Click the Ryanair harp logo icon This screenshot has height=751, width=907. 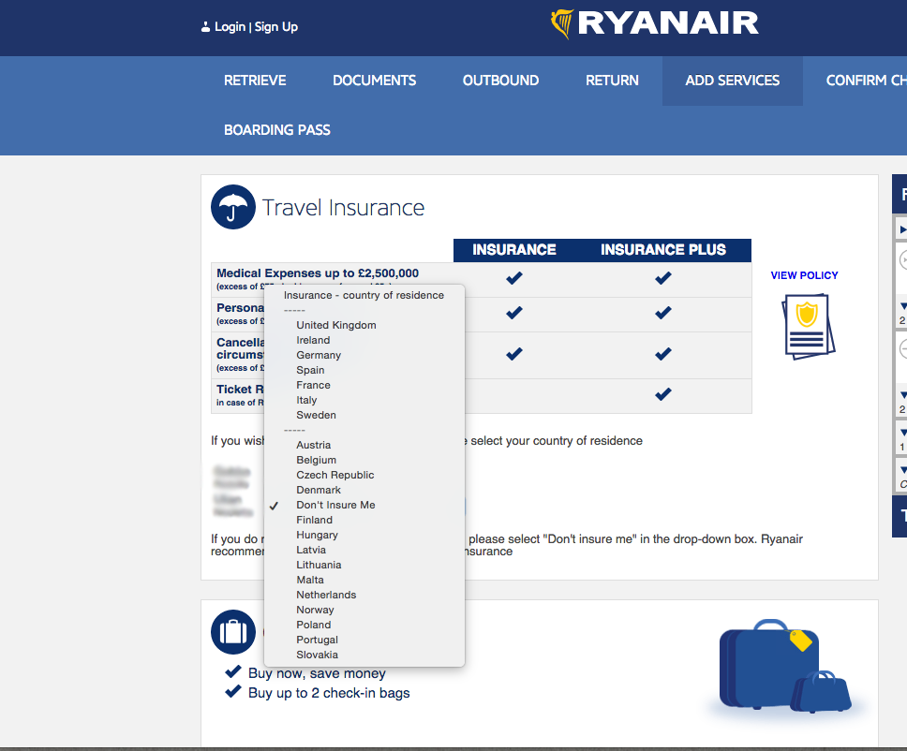click(x=562, y=24)
